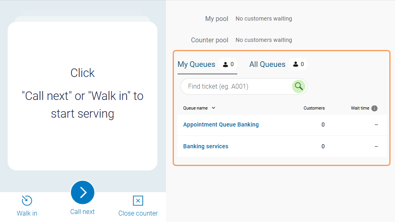Open the Appointment Queue Banking queue
This screenshot has height=222, width=395.
(221, 124)
